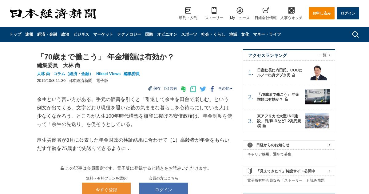
Task: Open the Nikkei Views tag
Action: [x=108, y=74]
